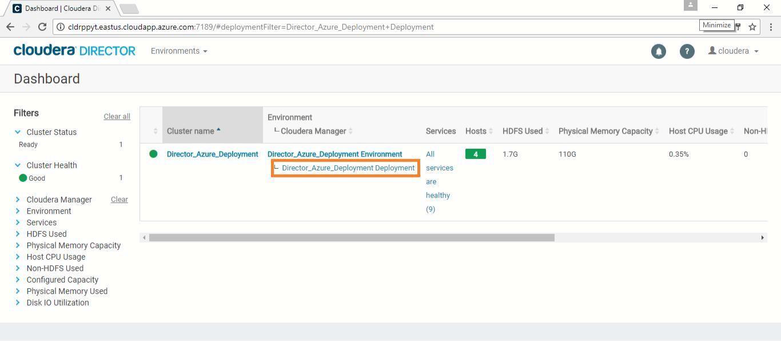Click All services are healthy link
Image resolution: width=781 pixels, height=341 pixels.
[x=439, y=181]
